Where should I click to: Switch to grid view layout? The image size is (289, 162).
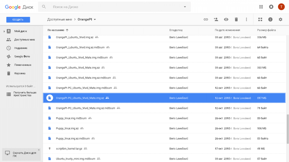click(260, 19)
